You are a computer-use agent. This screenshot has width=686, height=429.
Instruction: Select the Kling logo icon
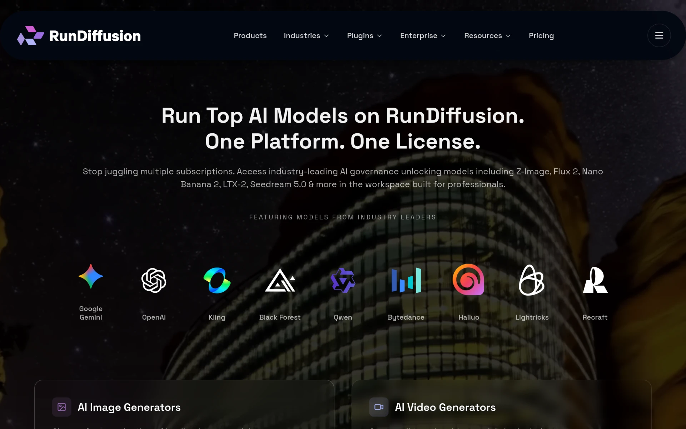pos(217,280)
